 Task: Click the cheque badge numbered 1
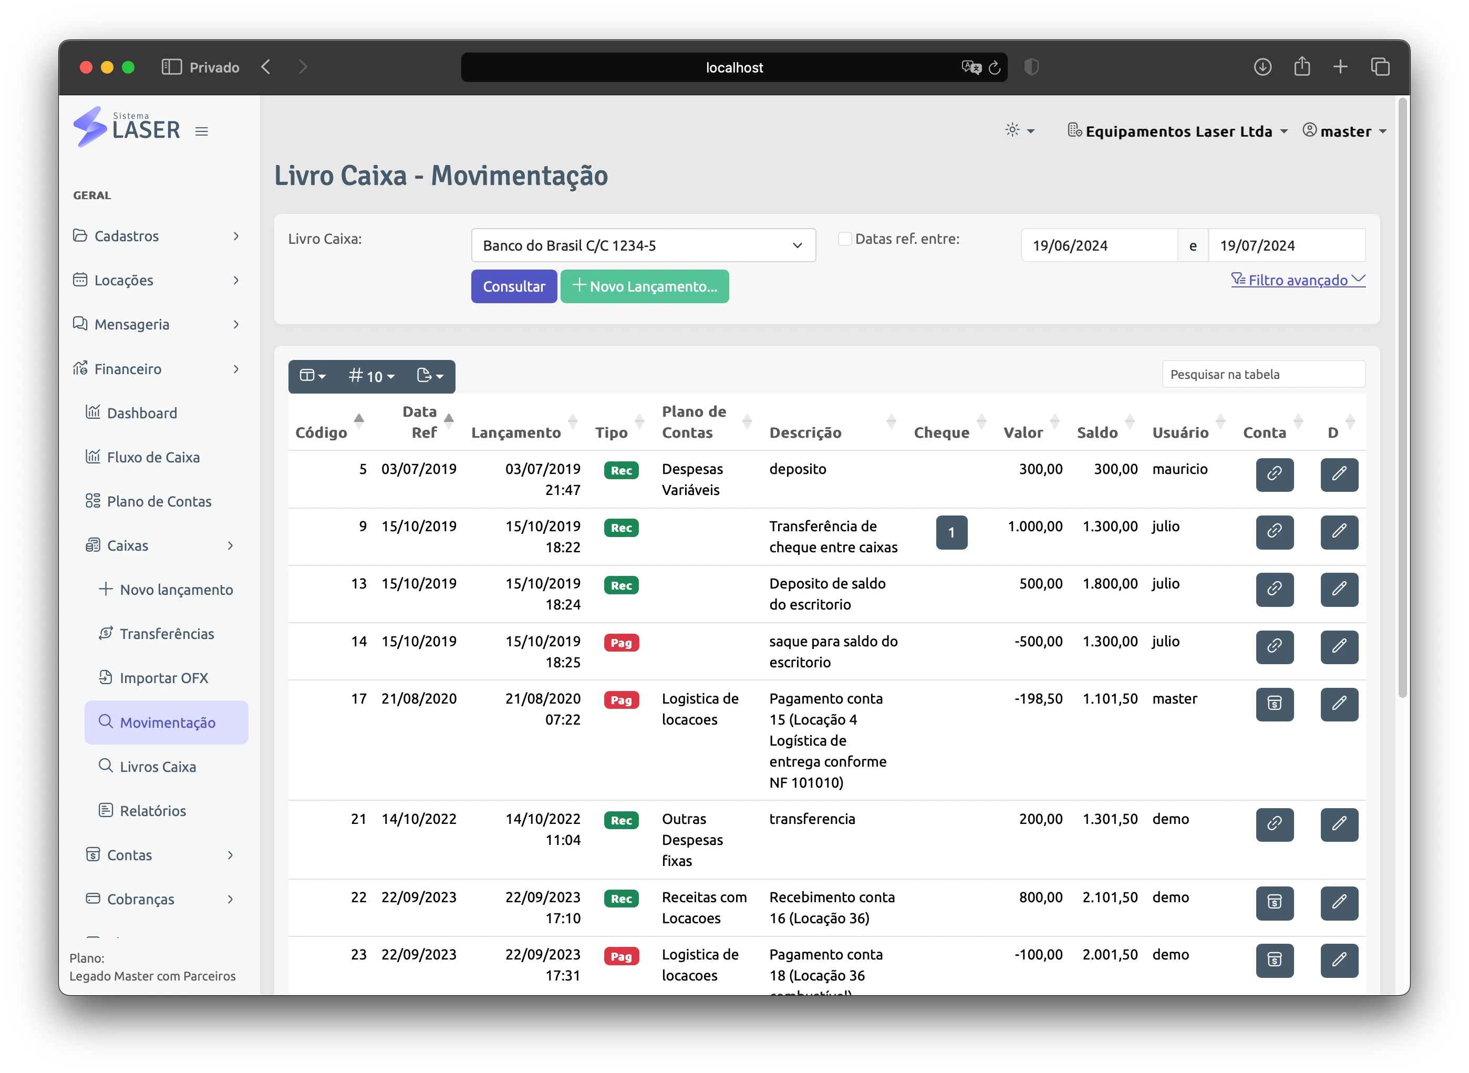point(951,533)
